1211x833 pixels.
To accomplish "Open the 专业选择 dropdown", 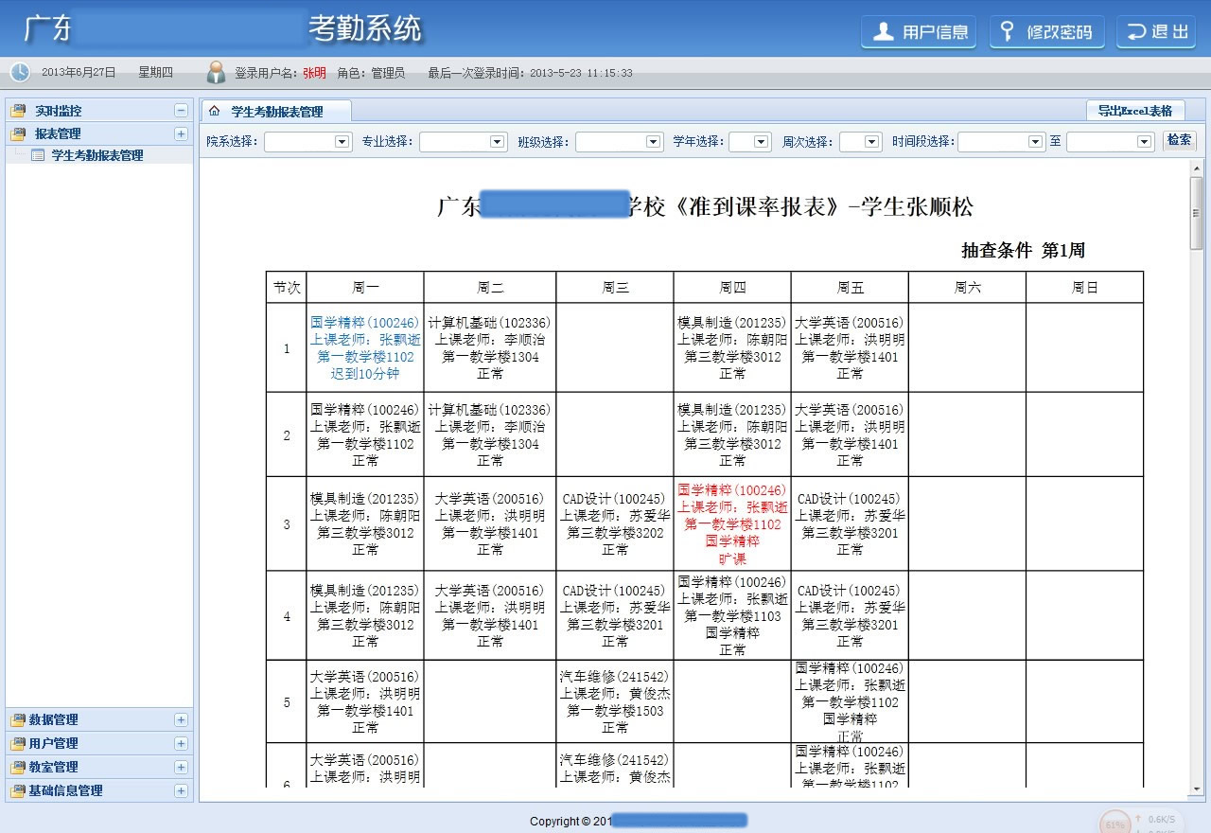I will (x=464, y=141).
